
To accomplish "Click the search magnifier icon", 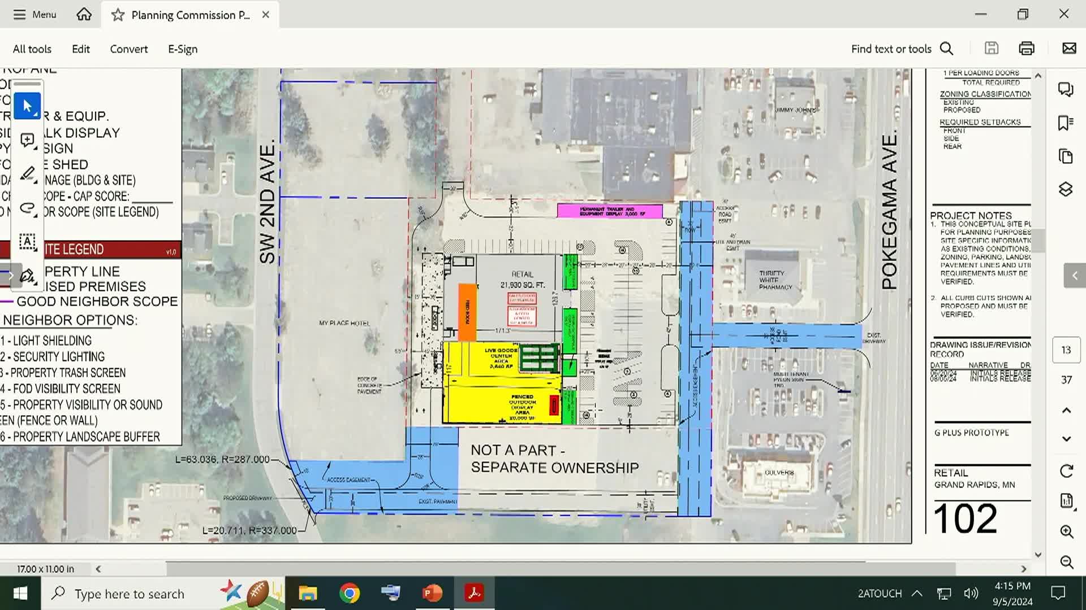I will 947,49.
